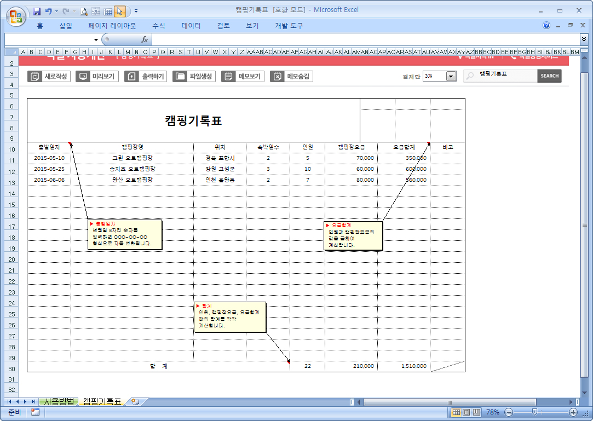This screenshot has height=421, width=593.
Task: Click the 미리보기 button
Action: [x=97, y=77]
